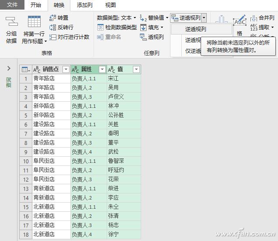The image size is (278, 241).
Task: Select row number 1 header
Action: (26, 79)
